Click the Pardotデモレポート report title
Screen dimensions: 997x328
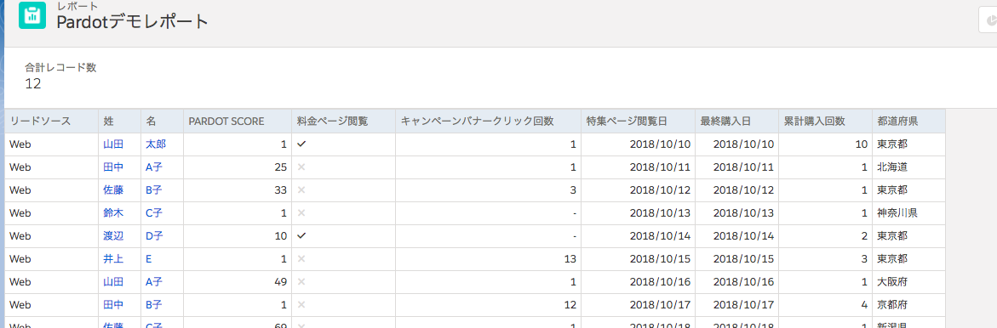pos(132,21)
